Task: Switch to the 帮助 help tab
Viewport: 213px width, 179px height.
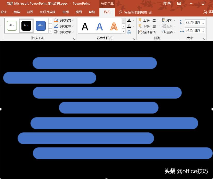Action: 92,12
